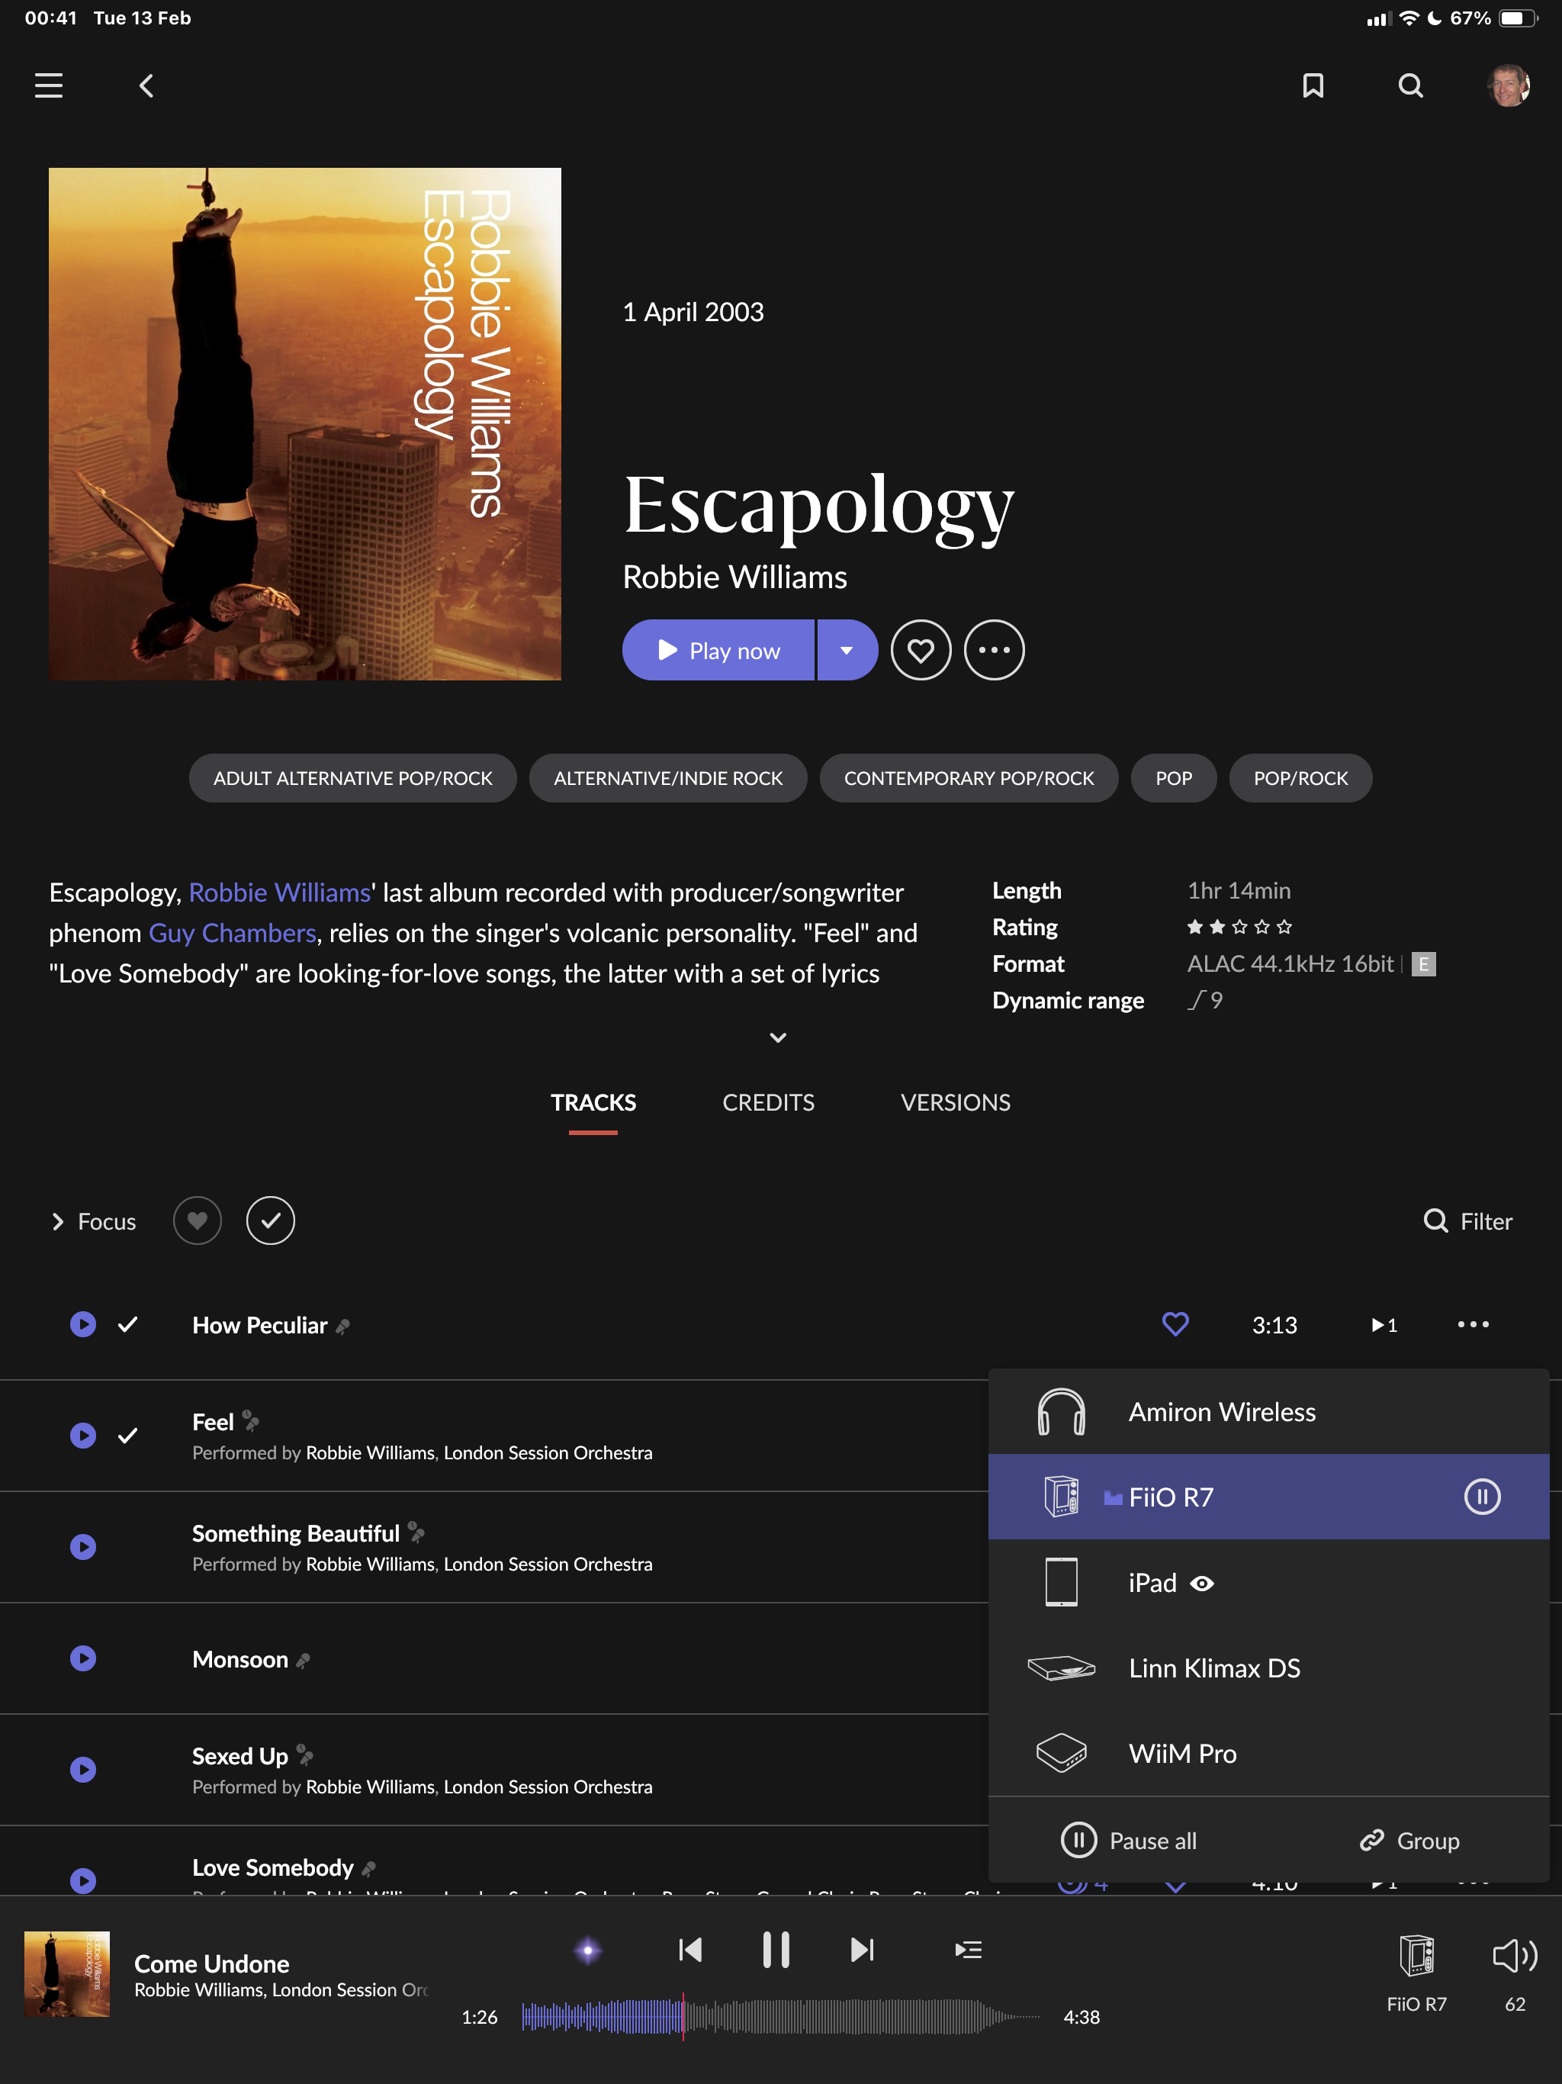Screen dimensions: 1562x2084
Task: Toggle heart on How Peculiar track
Action: click(1175, 1325)
